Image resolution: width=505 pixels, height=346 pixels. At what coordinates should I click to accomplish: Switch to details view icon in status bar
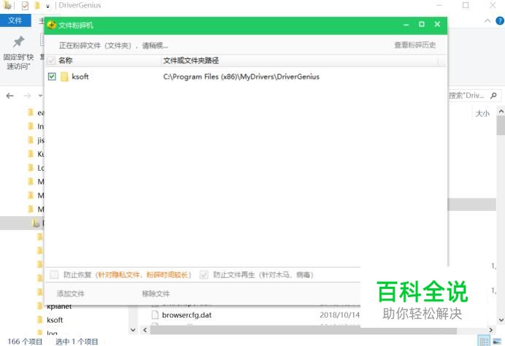coord(483,341)
